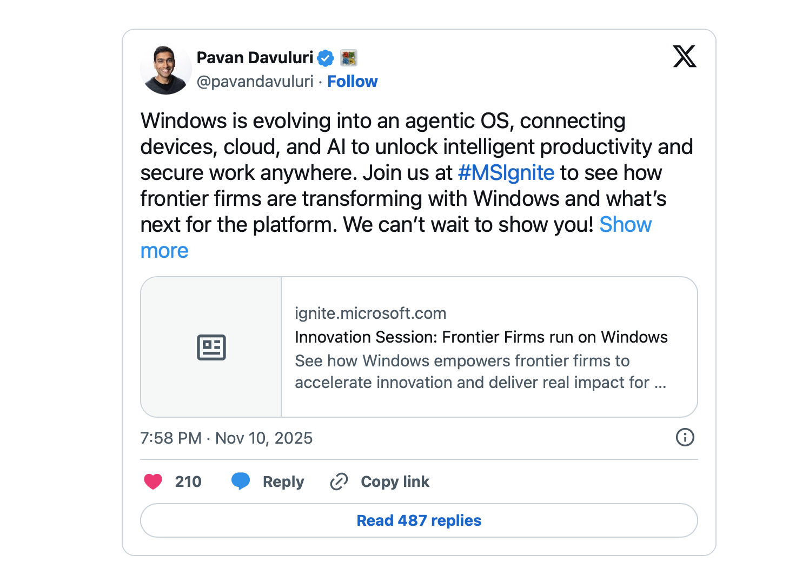Open the Innovation Session link card title

[x=481, y=337]
